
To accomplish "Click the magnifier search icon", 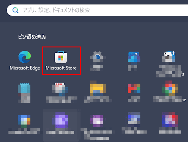I will coord(15,10).
